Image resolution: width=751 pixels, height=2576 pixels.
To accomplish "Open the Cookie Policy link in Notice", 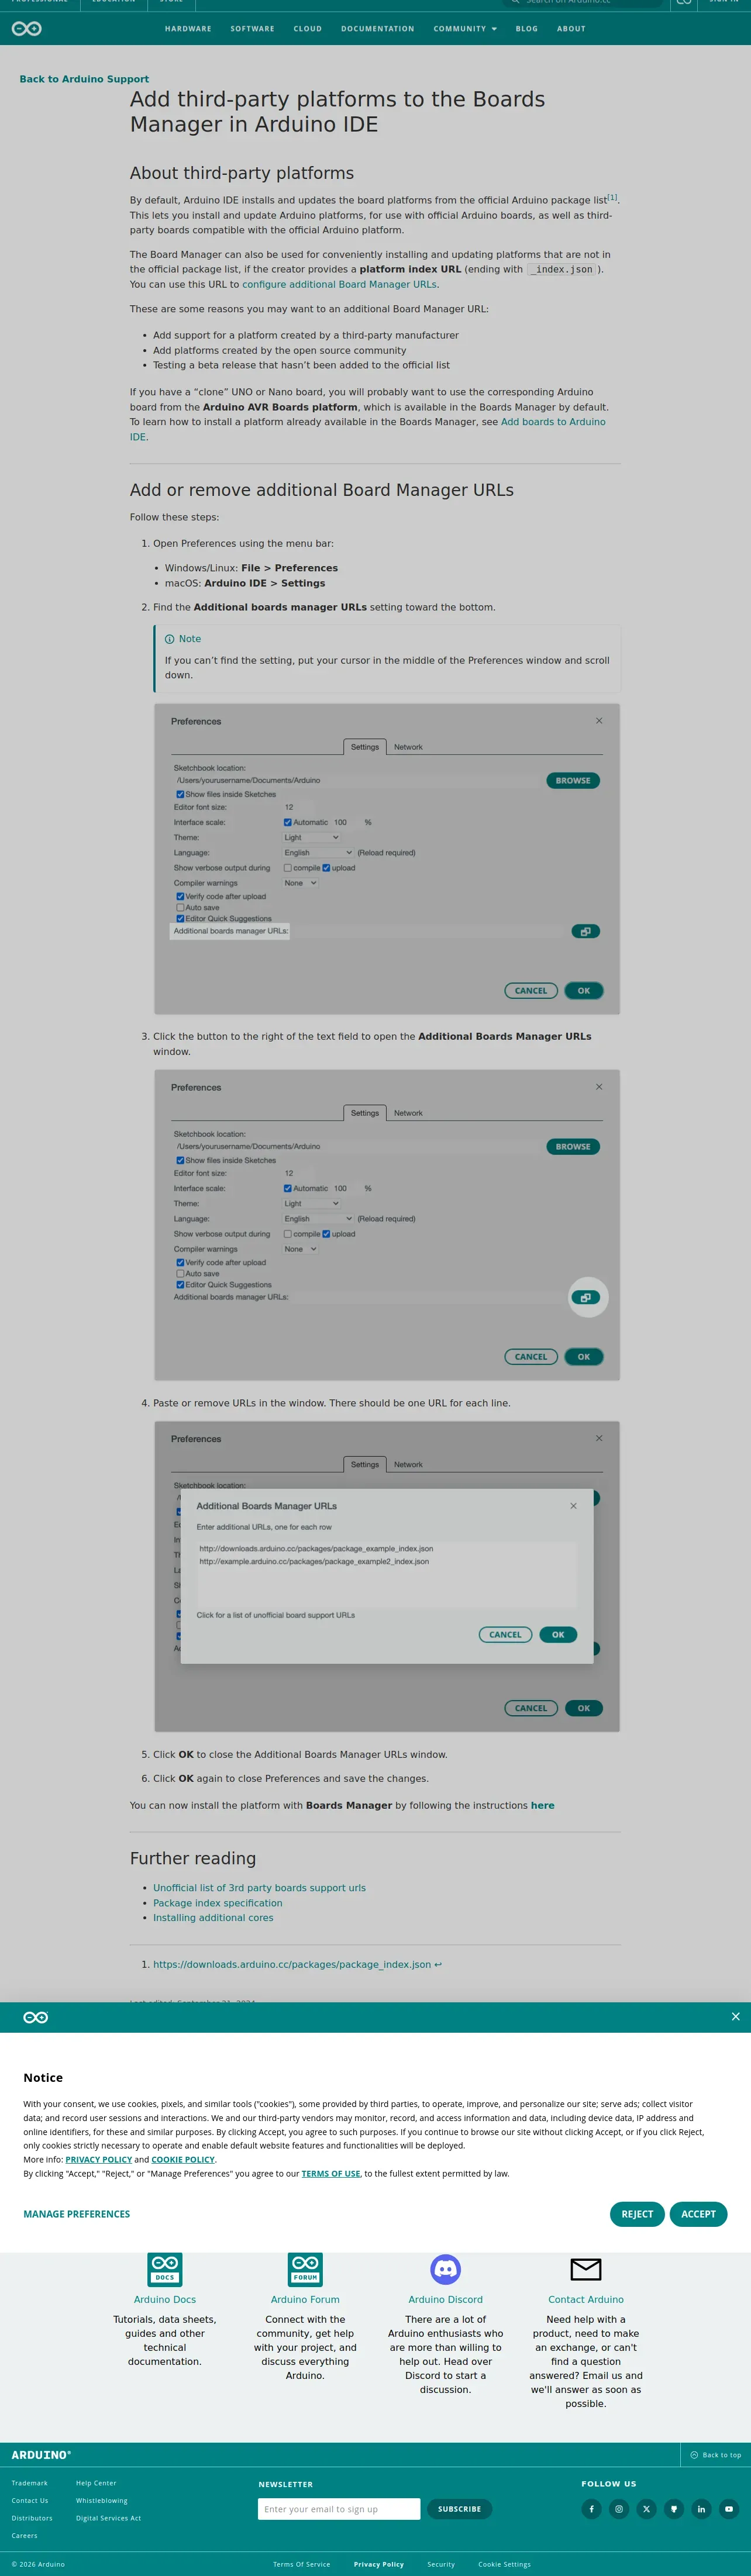I will click(183, 2159).
